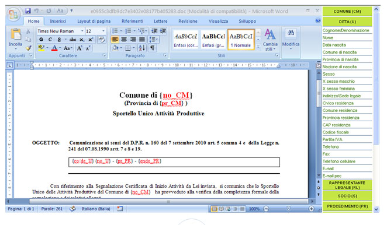Viewport: 387px width, 225px height.
Task: Click the Word Help question mark icon
Action: (x=318, y=20)
